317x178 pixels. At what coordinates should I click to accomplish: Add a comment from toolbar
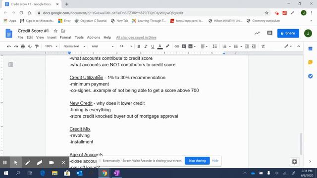(184, 46)
